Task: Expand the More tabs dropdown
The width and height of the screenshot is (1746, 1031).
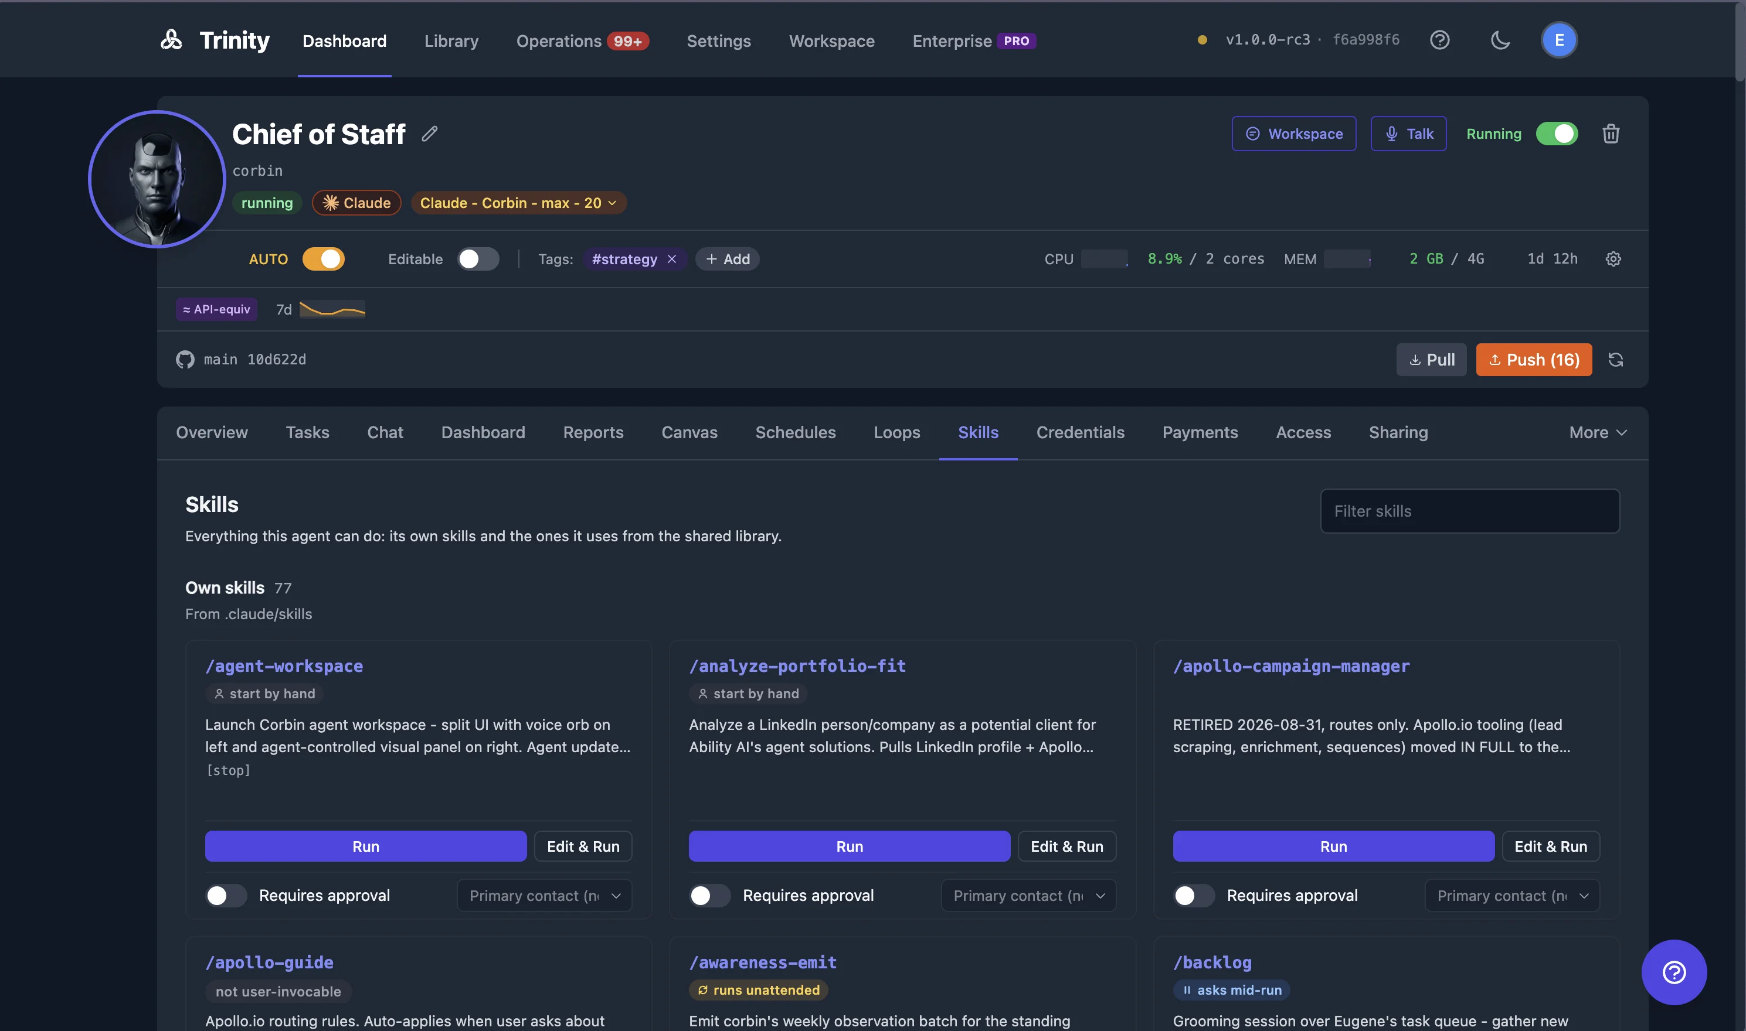Action: (x=1598, y=432)
